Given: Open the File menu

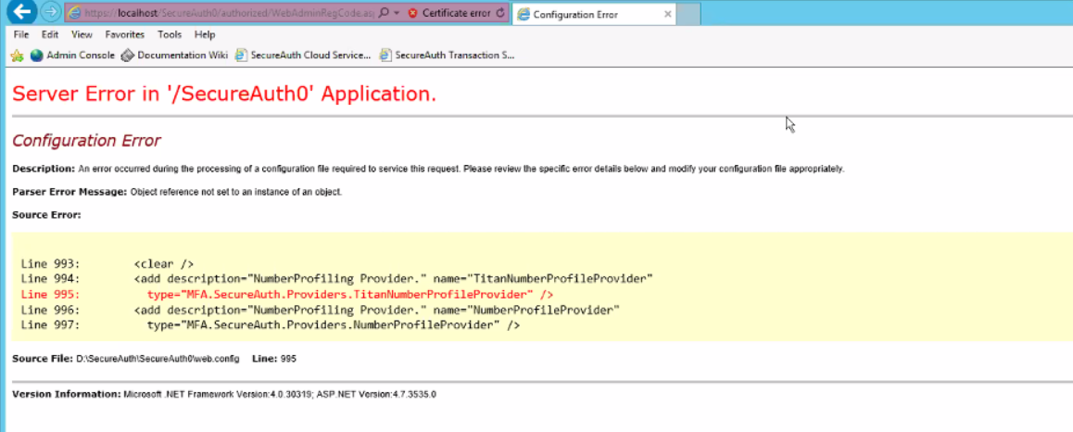Looking at the screenshot, I should [21, 34].
